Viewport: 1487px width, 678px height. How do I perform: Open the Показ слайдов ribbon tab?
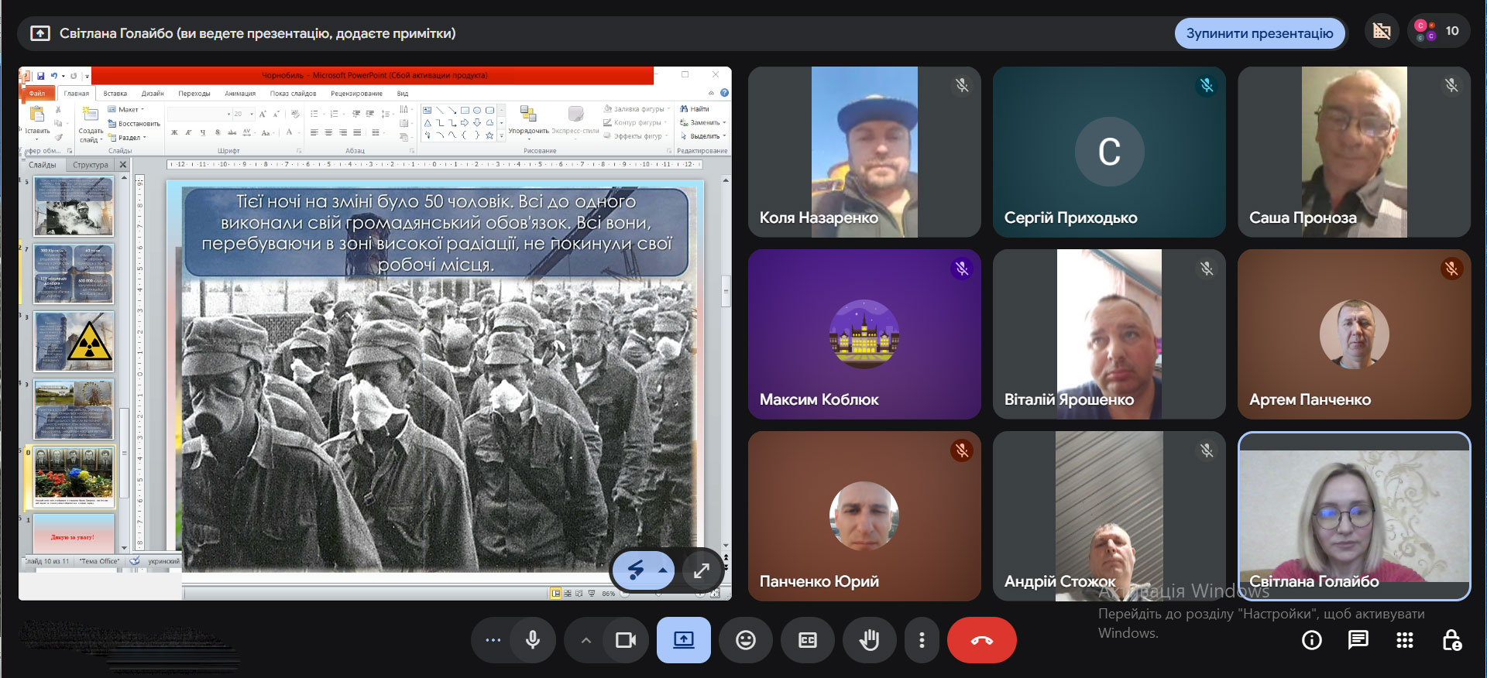coord(293,94)
